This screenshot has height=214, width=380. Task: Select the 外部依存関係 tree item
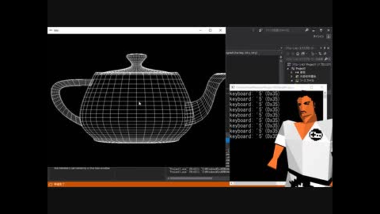(x=308, y=76)
